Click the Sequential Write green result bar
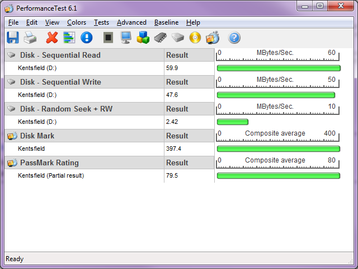The height and width of the screenshot is (269, 358). [x=276, y=95]
